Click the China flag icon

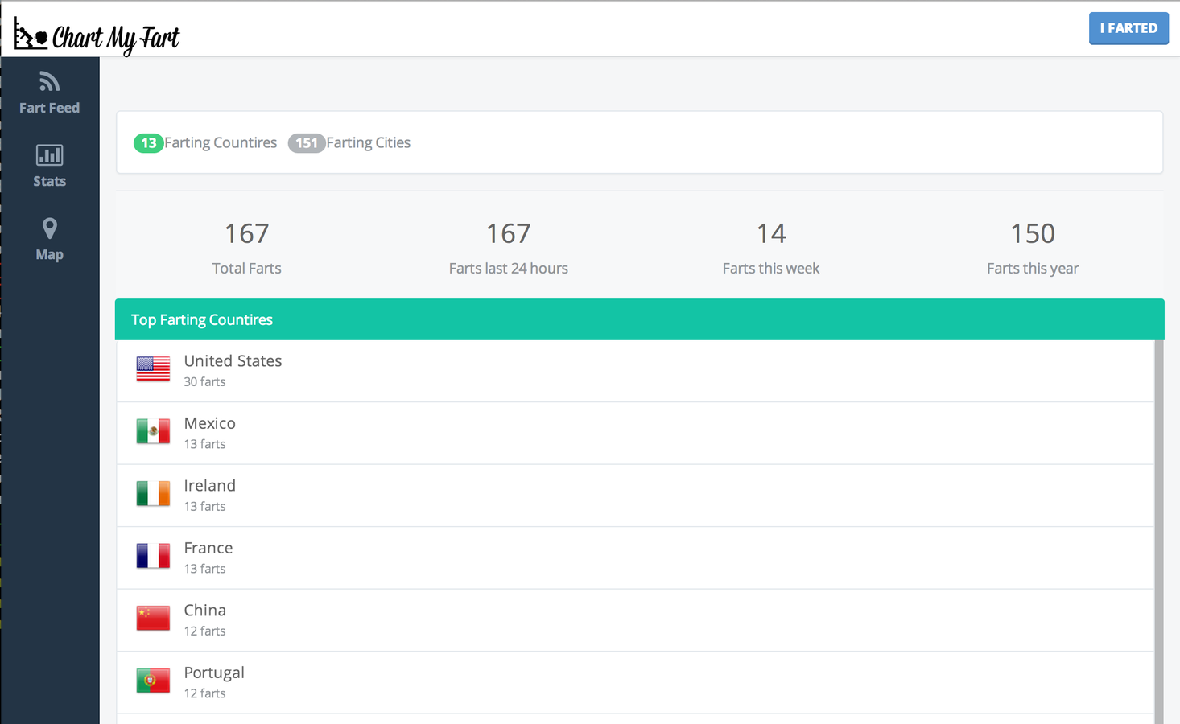[153, 619]
